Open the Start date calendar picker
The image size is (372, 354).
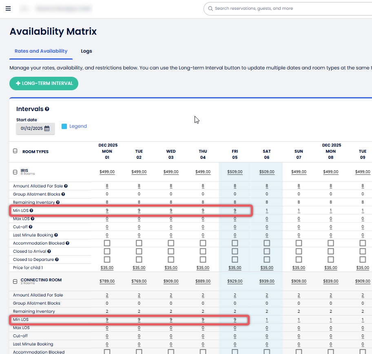[x=46, y=128]
